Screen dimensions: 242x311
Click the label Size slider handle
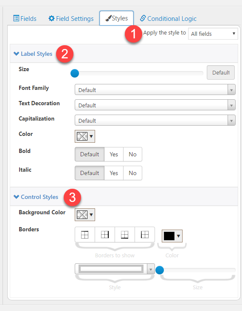(x=75, y=73)
